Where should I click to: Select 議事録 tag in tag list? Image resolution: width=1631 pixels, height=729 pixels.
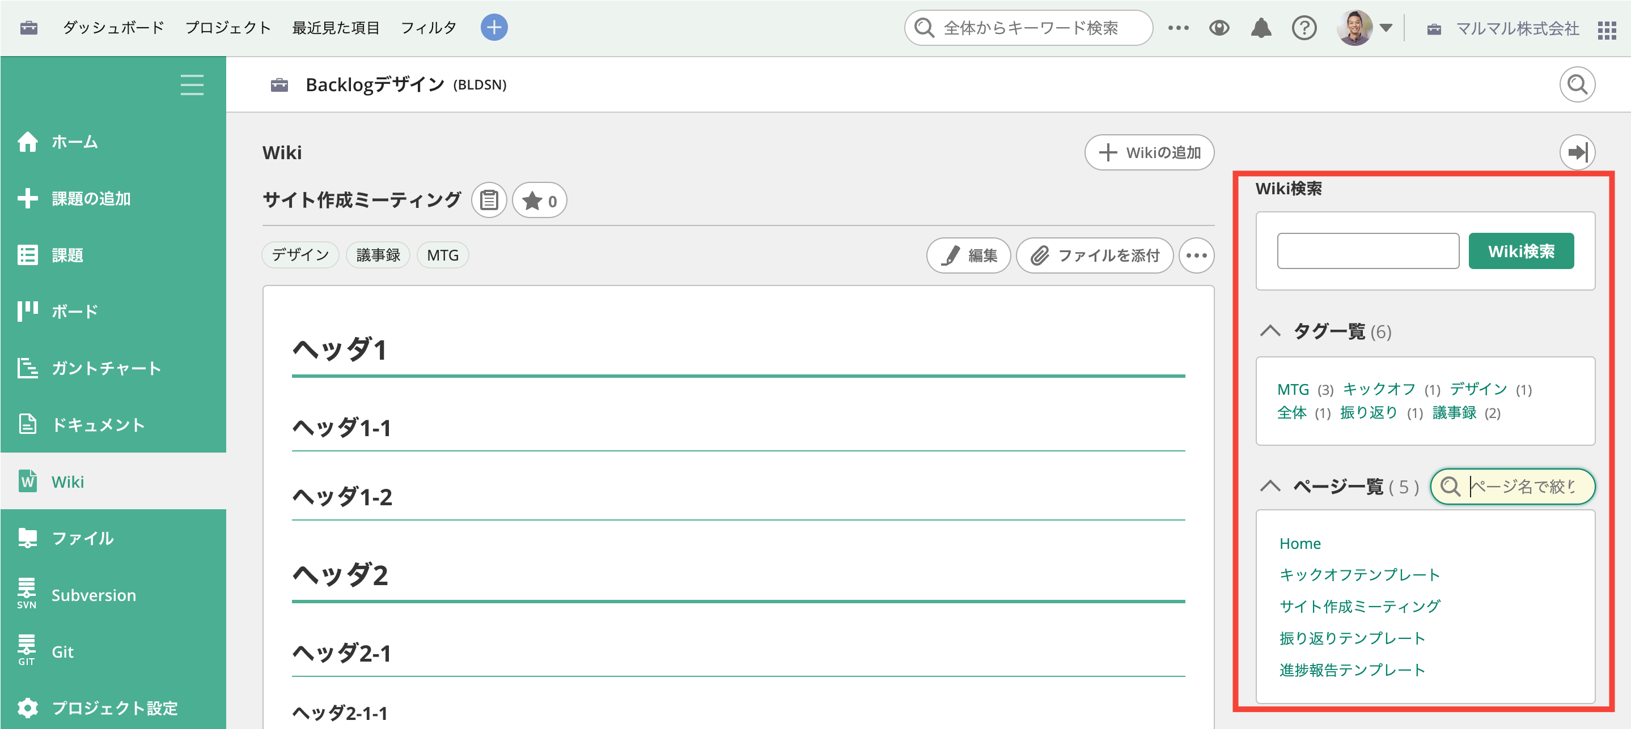[1454, 412]
